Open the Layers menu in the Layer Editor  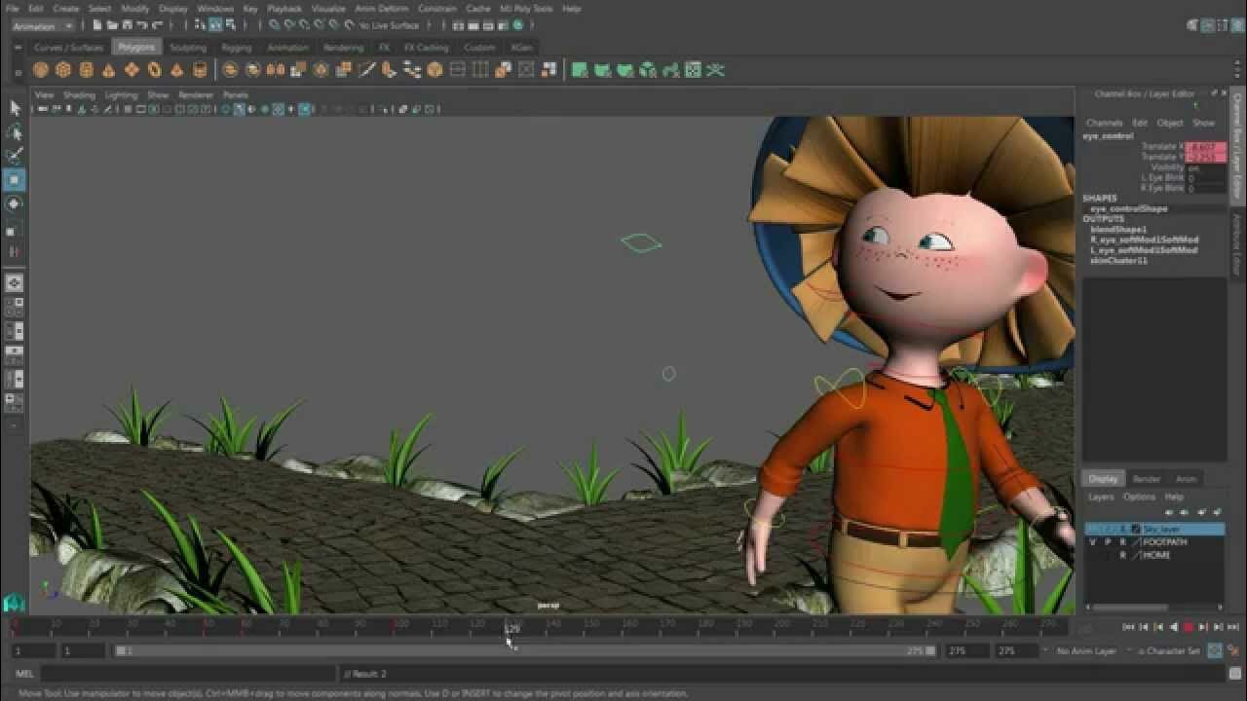point(1101,497)
